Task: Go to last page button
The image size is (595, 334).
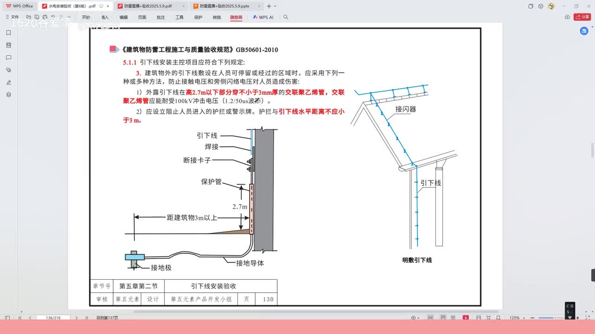Action: click(86, 318)
